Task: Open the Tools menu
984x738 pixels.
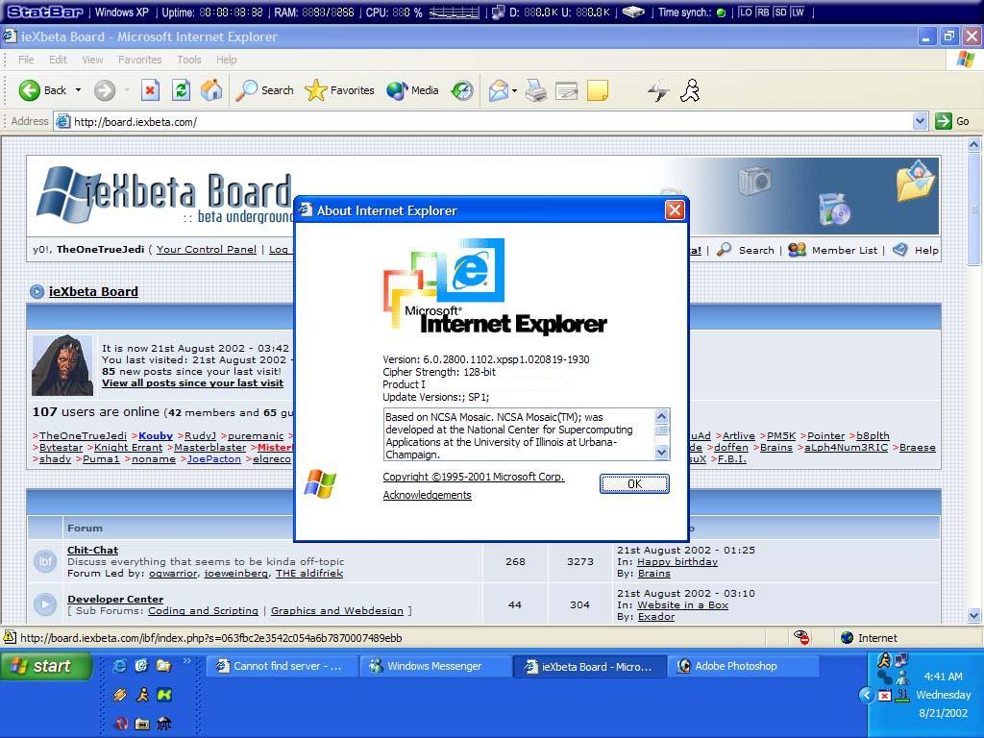Action: [x=189, y=60]
